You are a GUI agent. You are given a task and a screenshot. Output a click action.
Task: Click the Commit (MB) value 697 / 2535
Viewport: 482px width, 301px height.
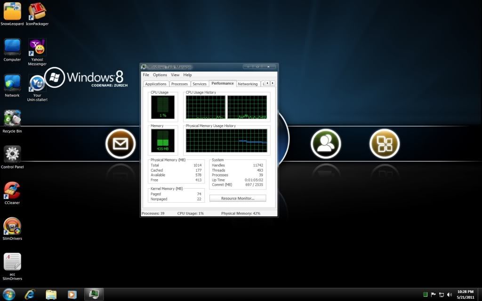point(254,185)
